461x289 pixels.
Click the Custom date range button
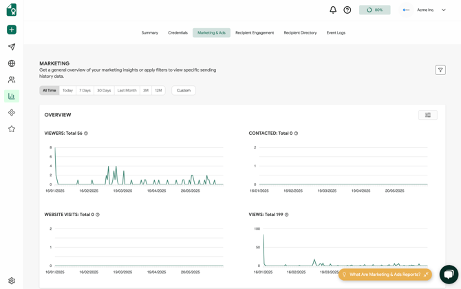pos(184,90)
